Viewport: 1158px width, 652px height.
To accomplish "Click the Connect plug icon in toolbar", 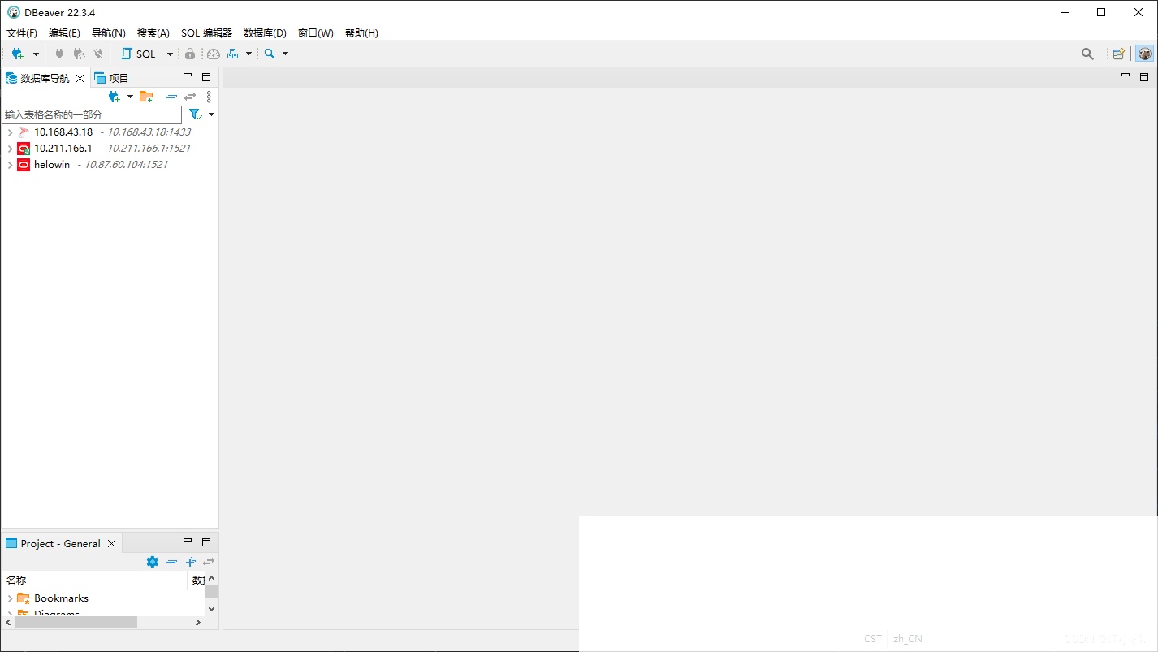I will click(x=59, y=54).
